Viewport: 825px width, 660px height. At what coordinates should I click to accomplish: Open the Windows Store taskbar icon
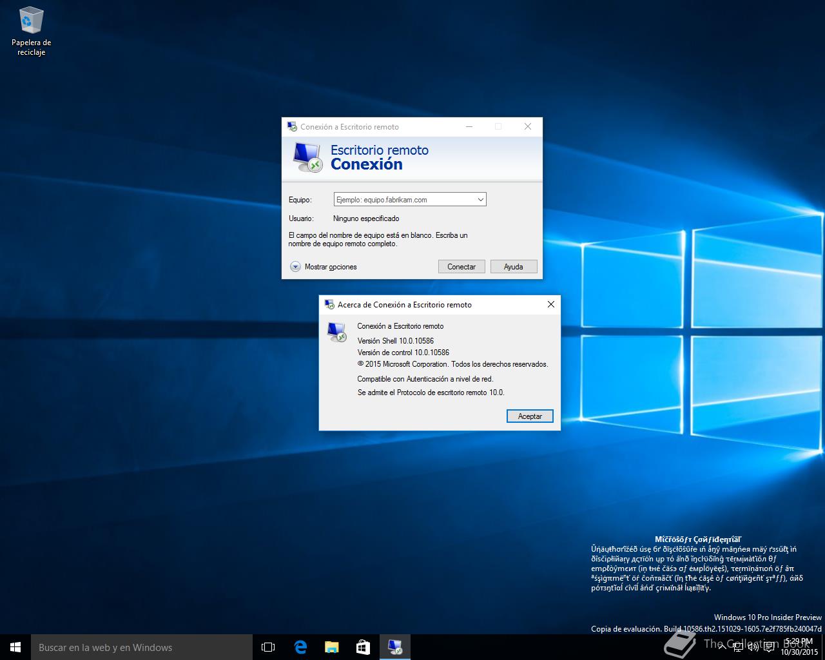(x=364, y=647)
